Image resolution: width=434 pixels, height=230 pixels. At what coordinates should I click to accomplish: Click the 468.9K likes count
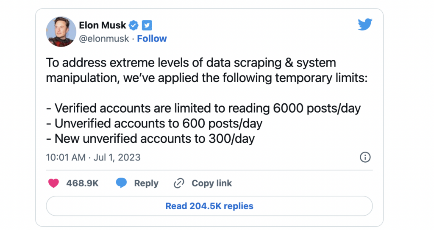click(82, 183)
